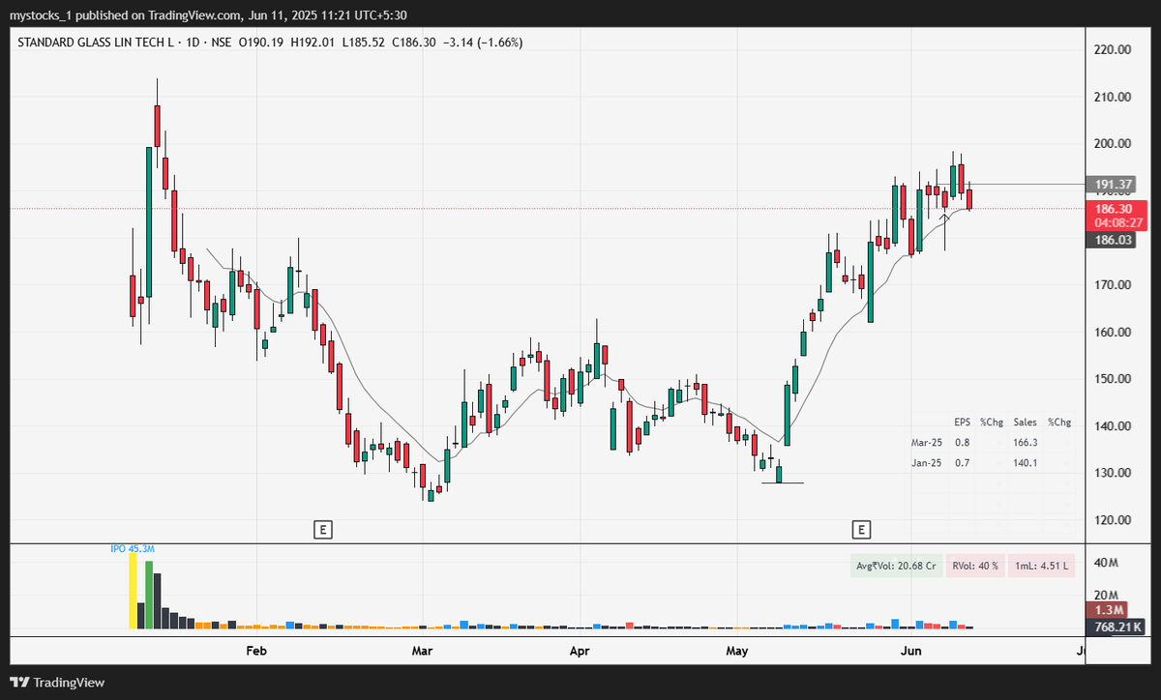The width and height of the screenshot is (1161, 700).
Task: Select the 1.3M volume value label
Action: click(x=1105, y=610)
